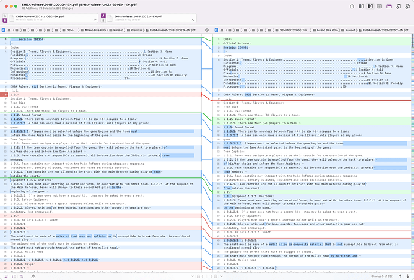
Task: Click 'Team Captains' heading in left pane
Action: click(21, 139)
